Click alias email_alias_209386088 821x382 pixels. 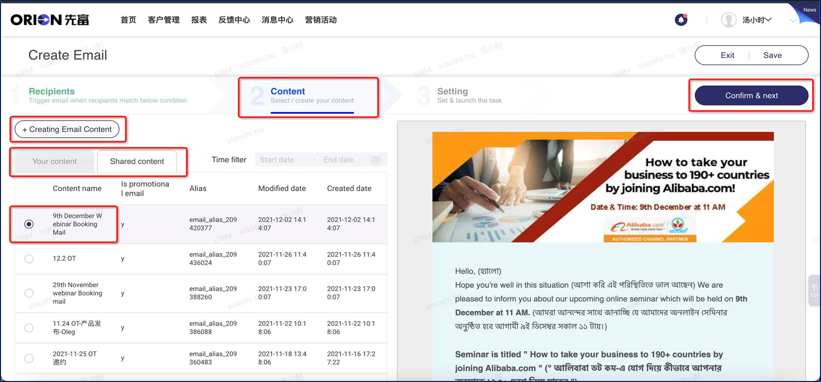213,328
